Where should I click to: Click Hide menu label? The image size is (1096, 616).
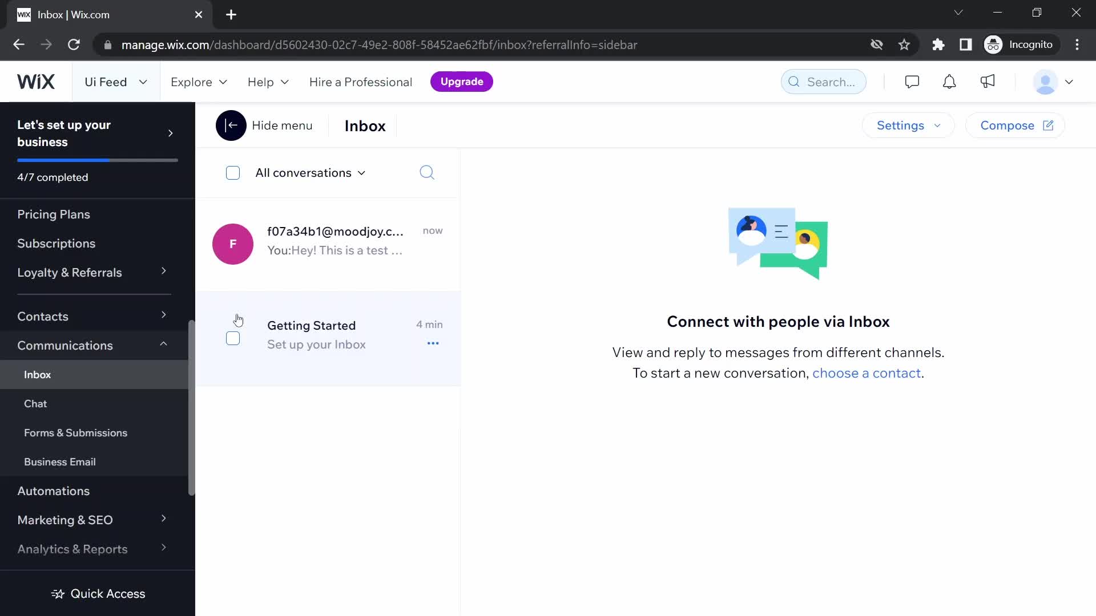[x=282, y=125]
